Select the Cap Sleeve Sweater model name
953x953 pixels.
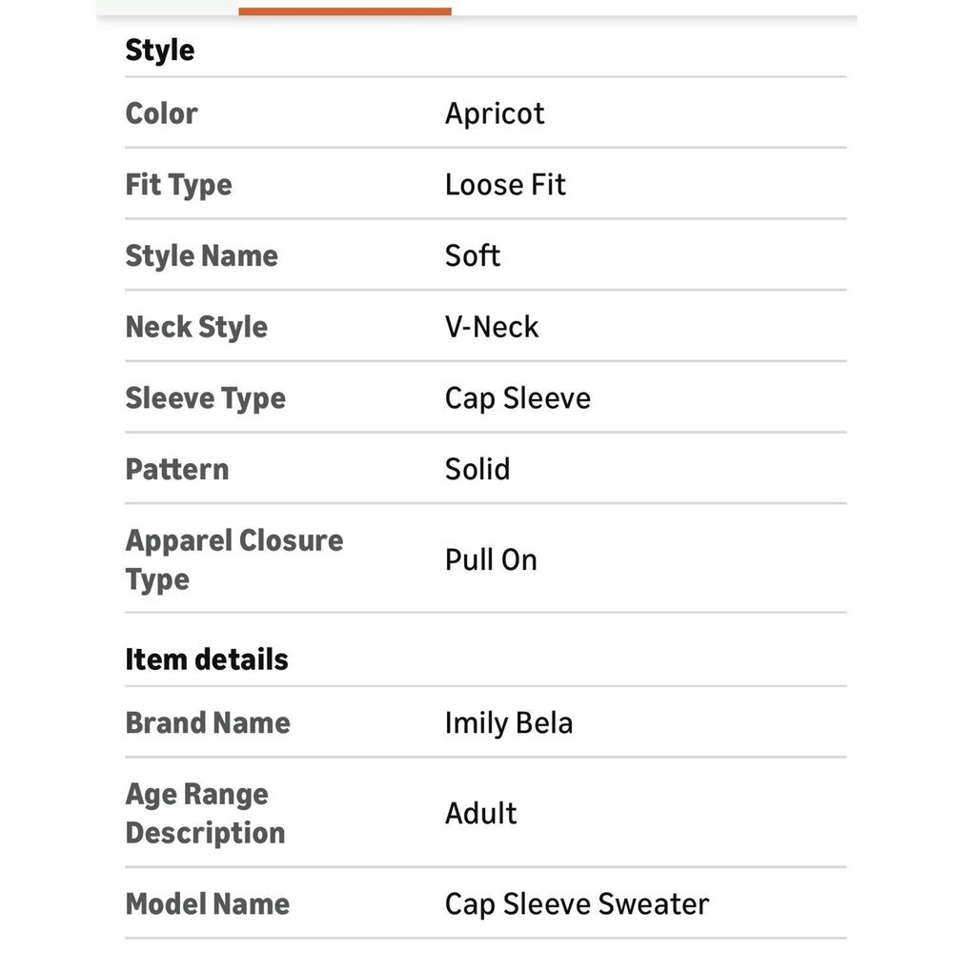(577, 904)
